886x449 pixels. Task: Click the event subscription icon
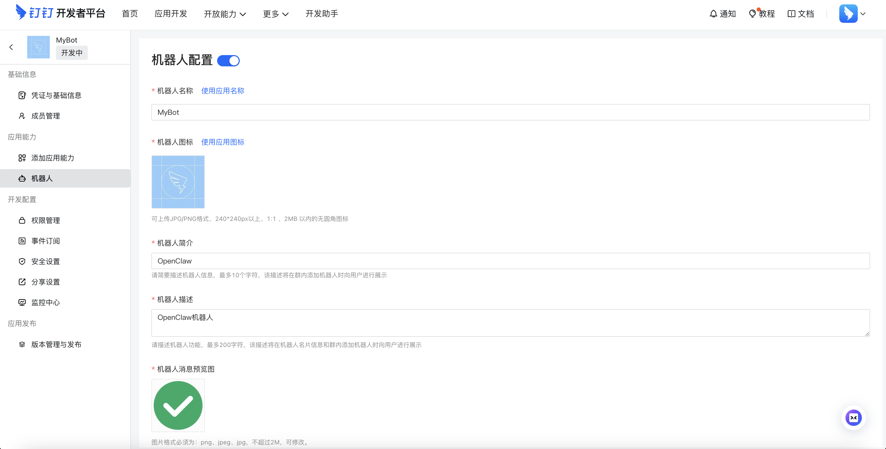coord(22,241)
